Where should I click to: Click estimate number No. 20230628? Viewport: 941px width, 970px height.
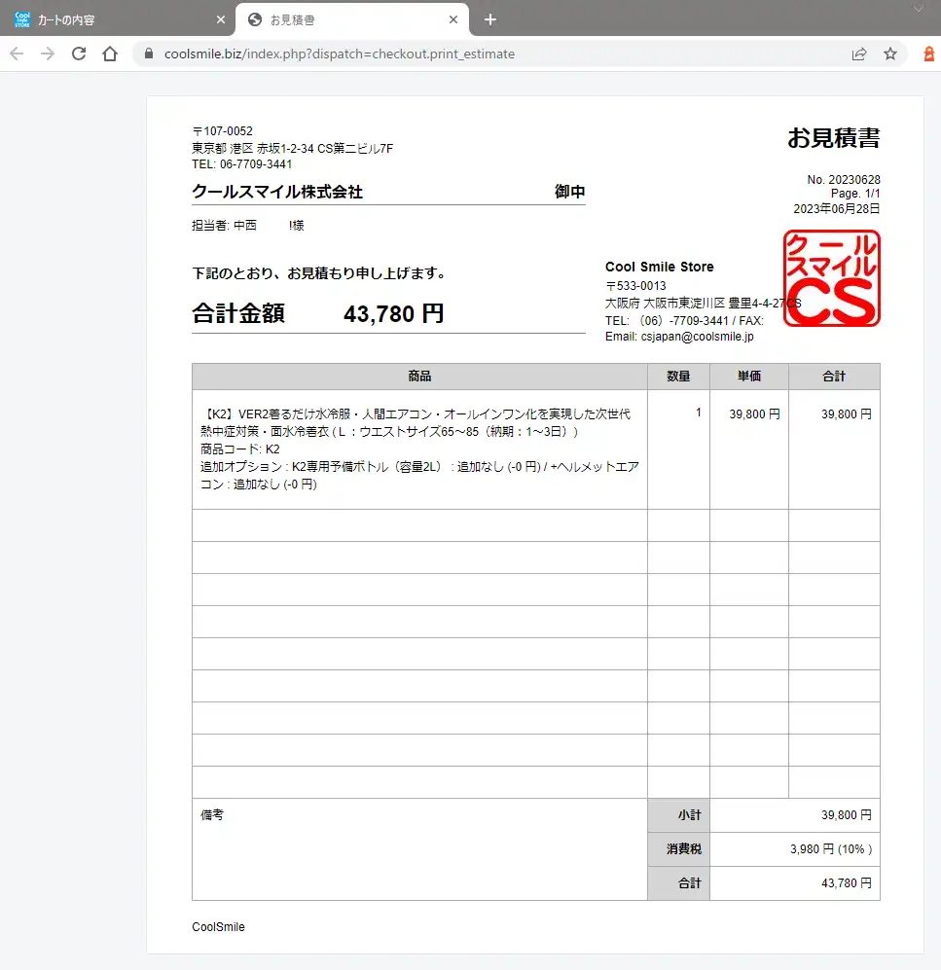[844, 179]
